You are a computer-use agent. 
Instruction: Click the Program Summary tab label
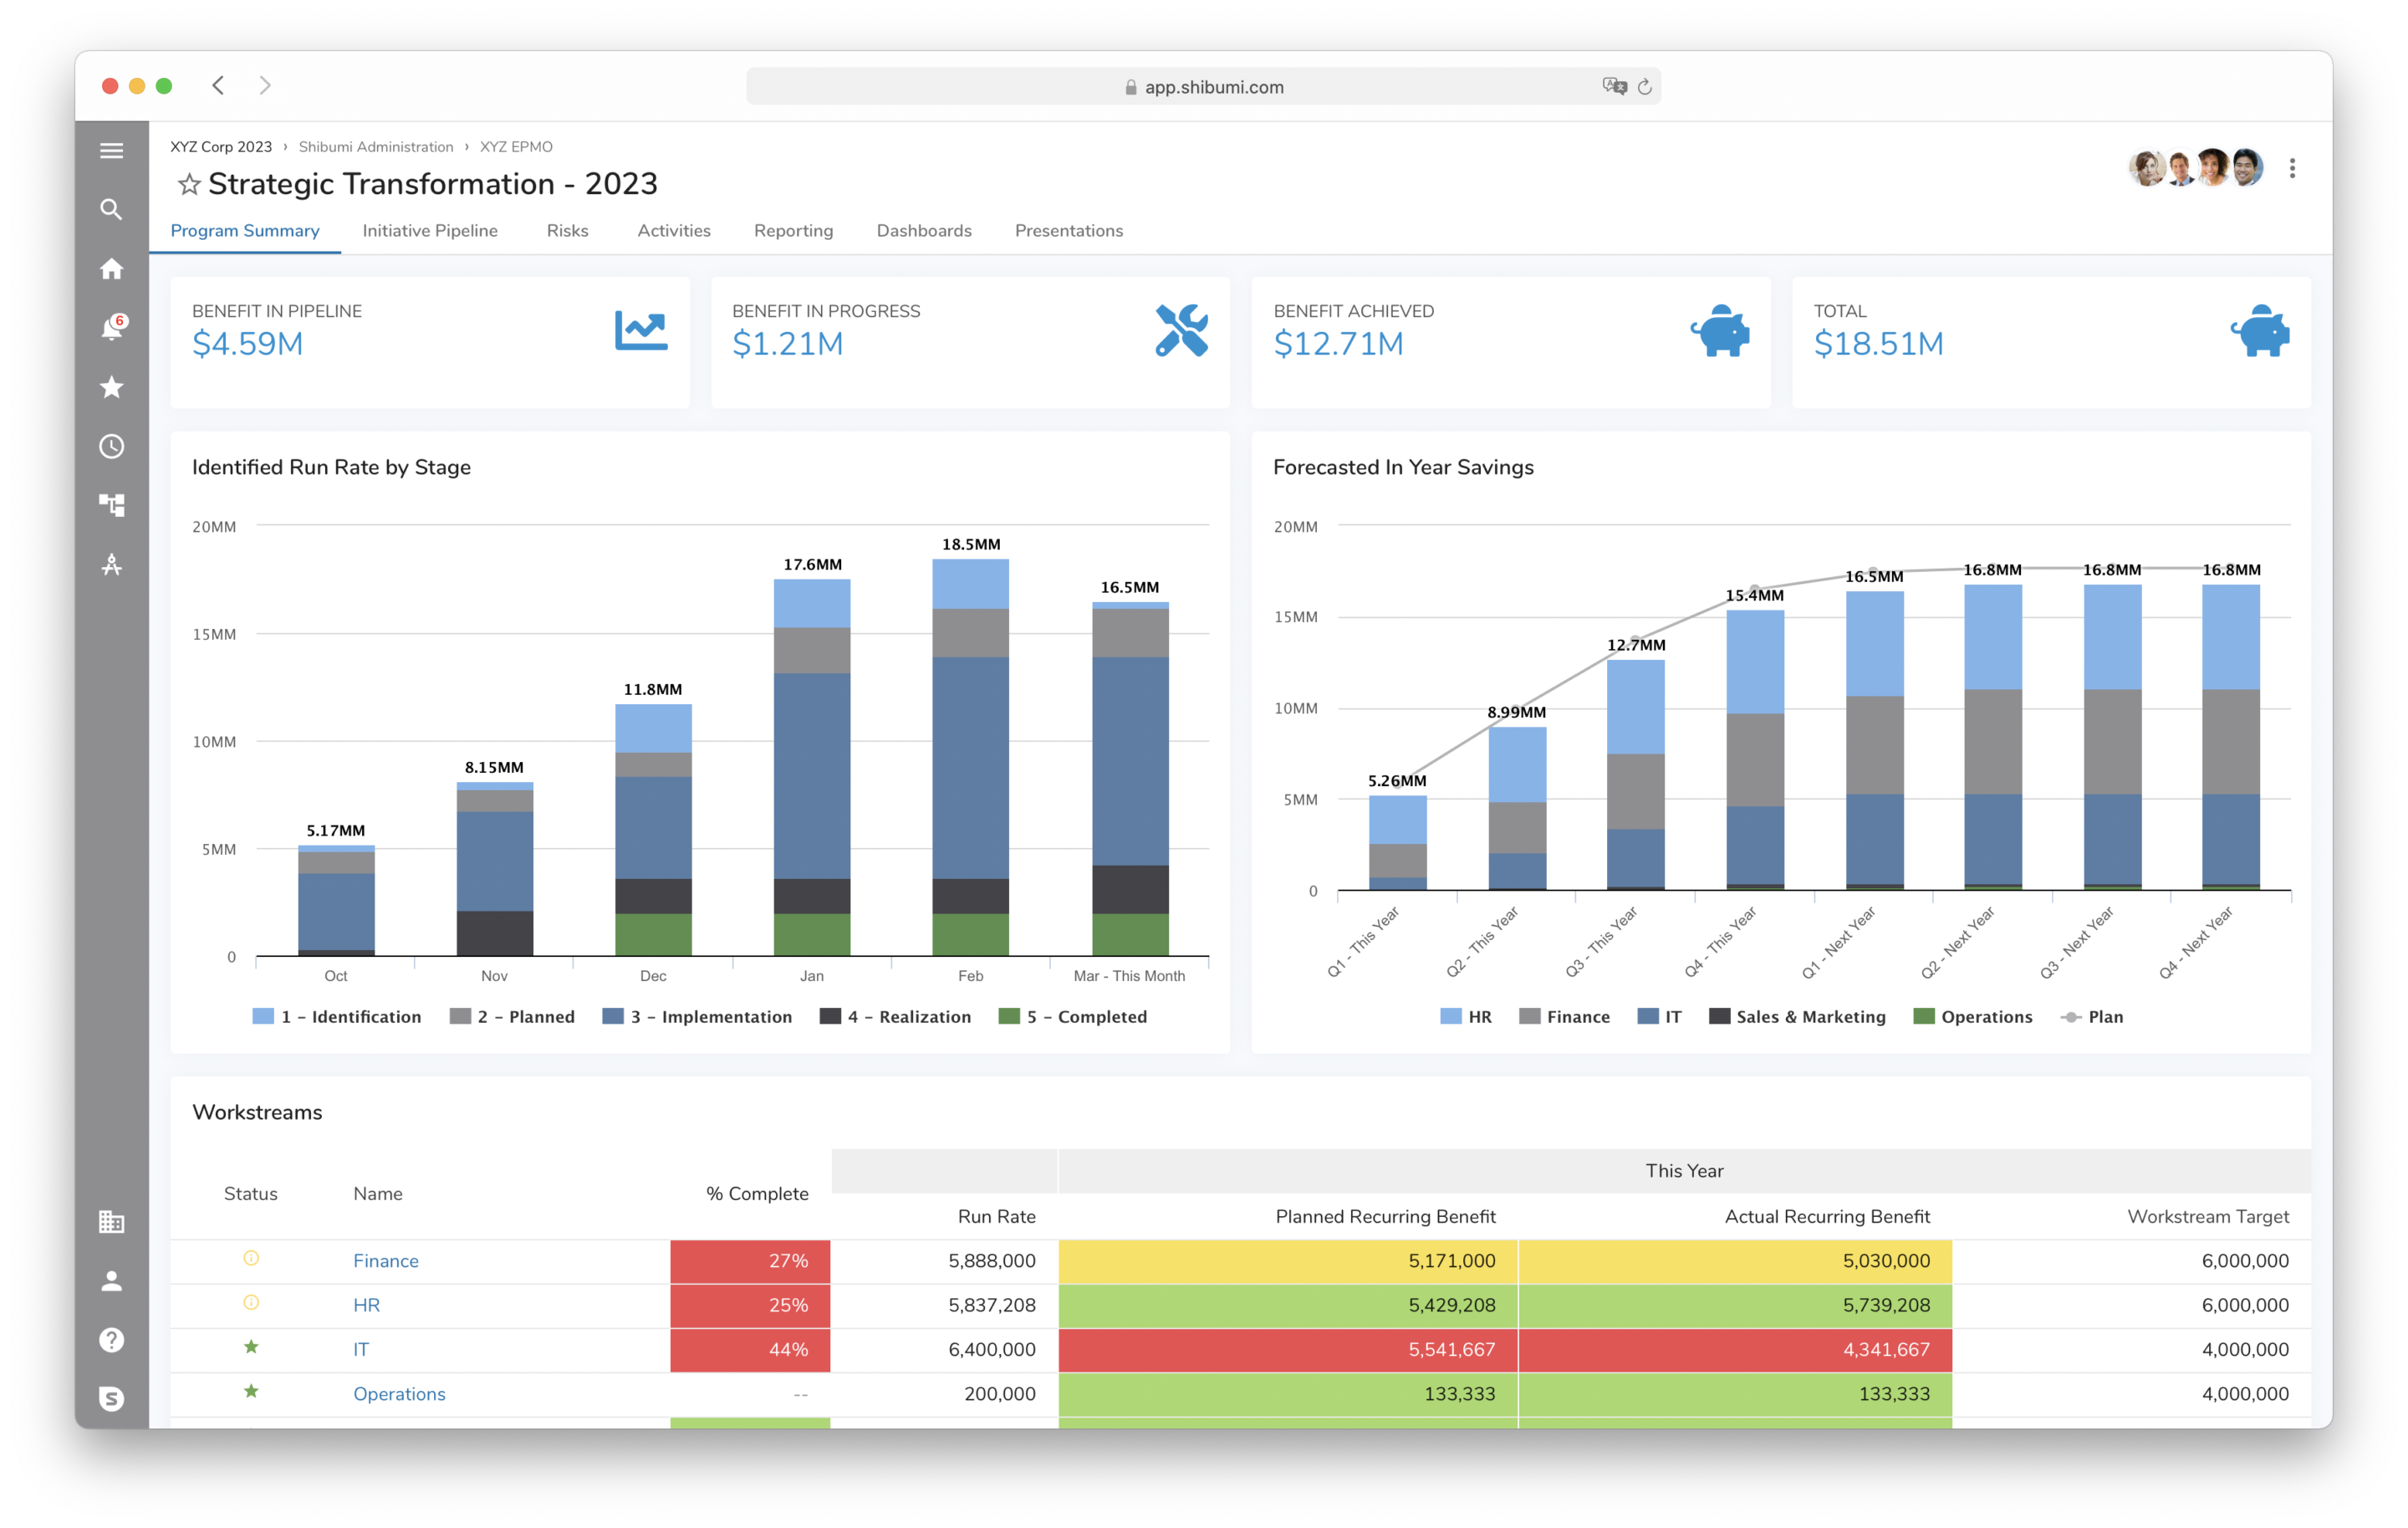coord(246,230)
